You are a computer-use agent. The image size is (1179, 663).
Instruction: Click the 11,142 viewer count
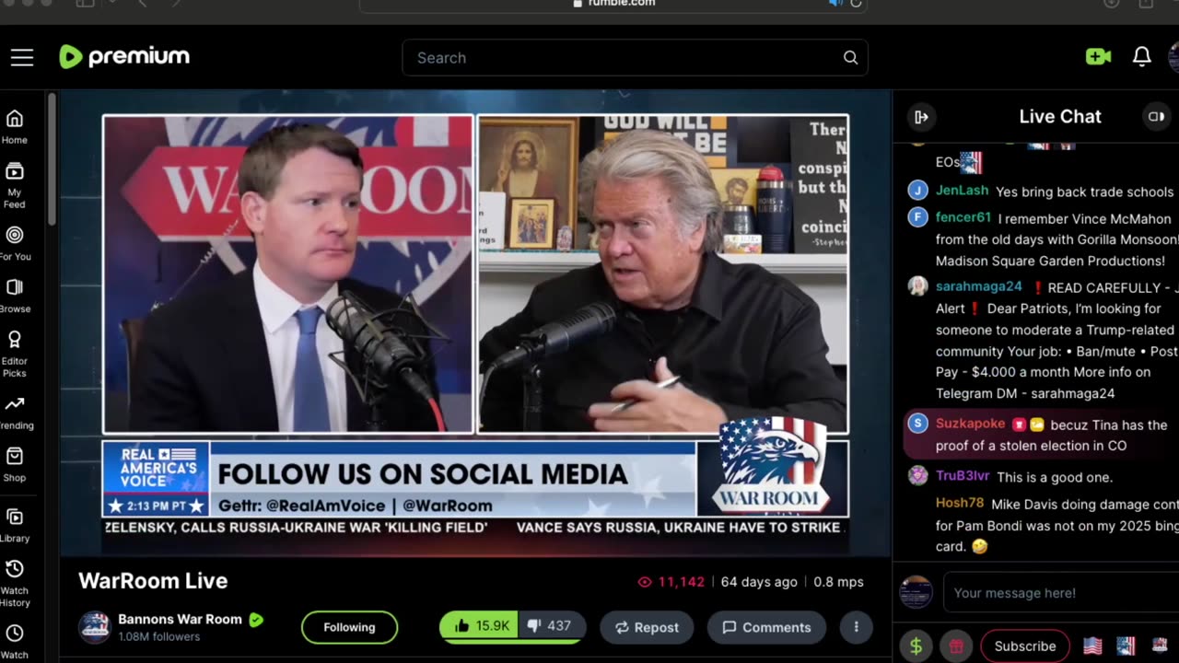[x=671, y=582]
